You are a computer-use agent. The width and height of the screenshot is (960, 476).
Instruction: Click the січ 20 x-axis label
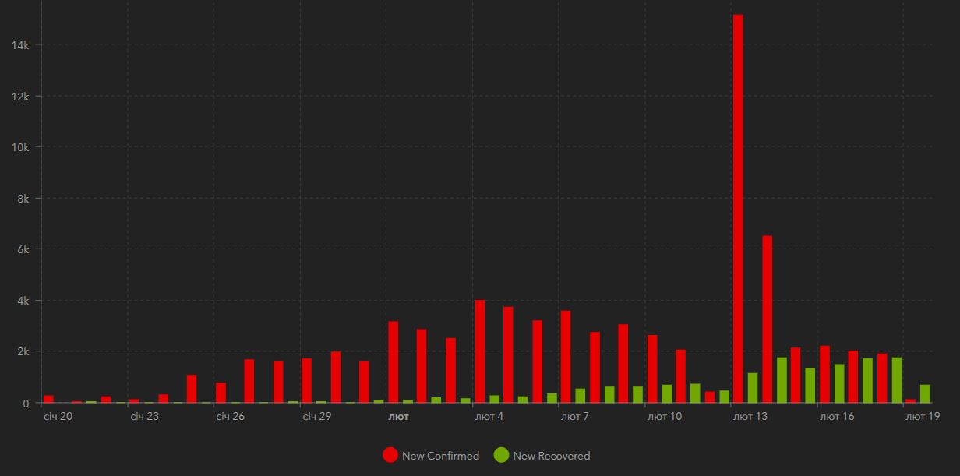(58, 417)
